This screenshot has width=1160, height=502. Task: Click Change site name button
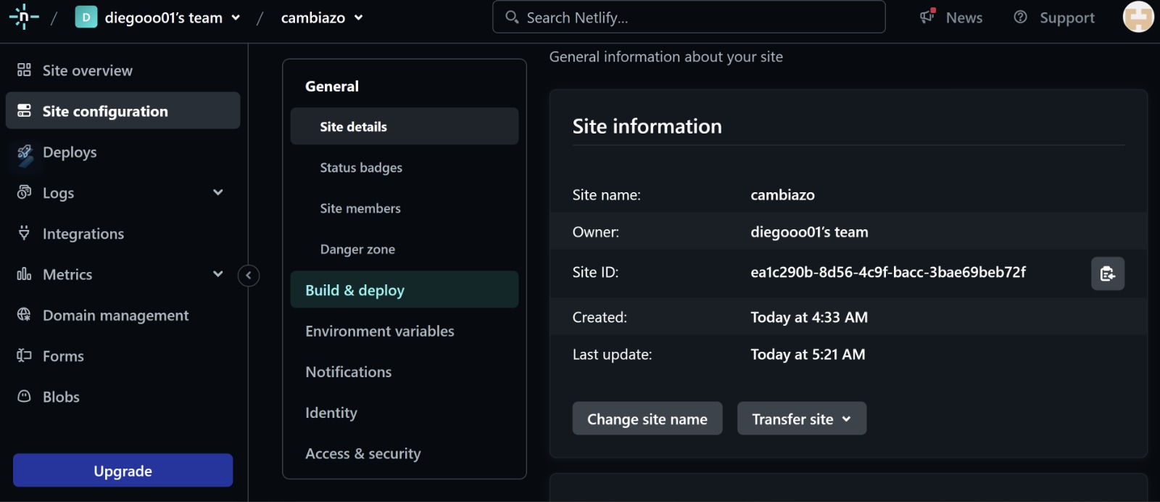pos(647,419)
